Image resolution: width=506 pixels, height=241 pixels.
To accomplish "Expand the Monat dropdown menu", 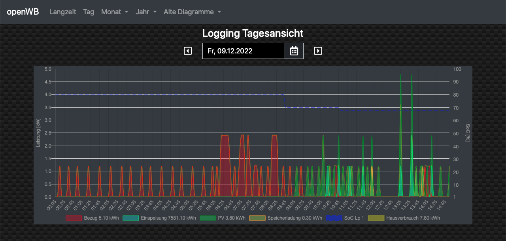I will tap(115, 12).
